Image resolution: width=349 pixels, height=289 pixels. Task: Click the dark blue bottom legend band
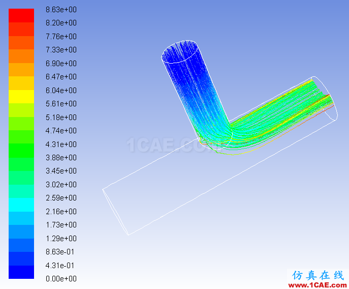pos(21,272)
